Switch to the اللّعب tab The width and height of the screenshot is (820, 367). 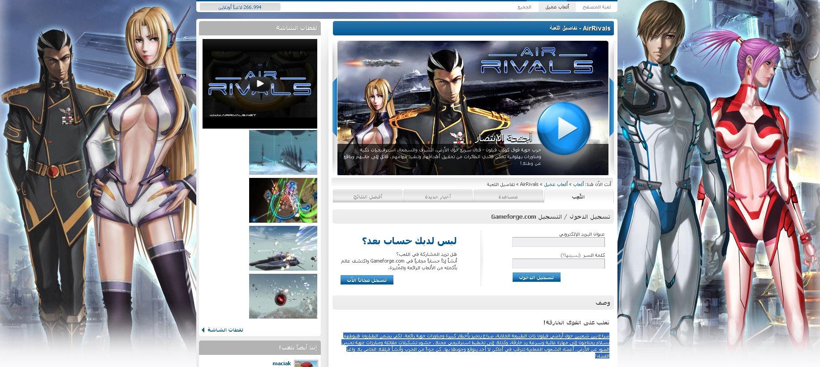coord(578,197)
